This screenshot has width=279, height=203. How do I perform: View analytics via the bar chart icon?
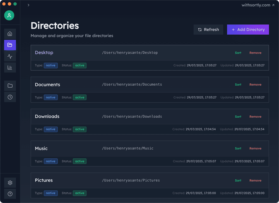click(x=10, y=67)
